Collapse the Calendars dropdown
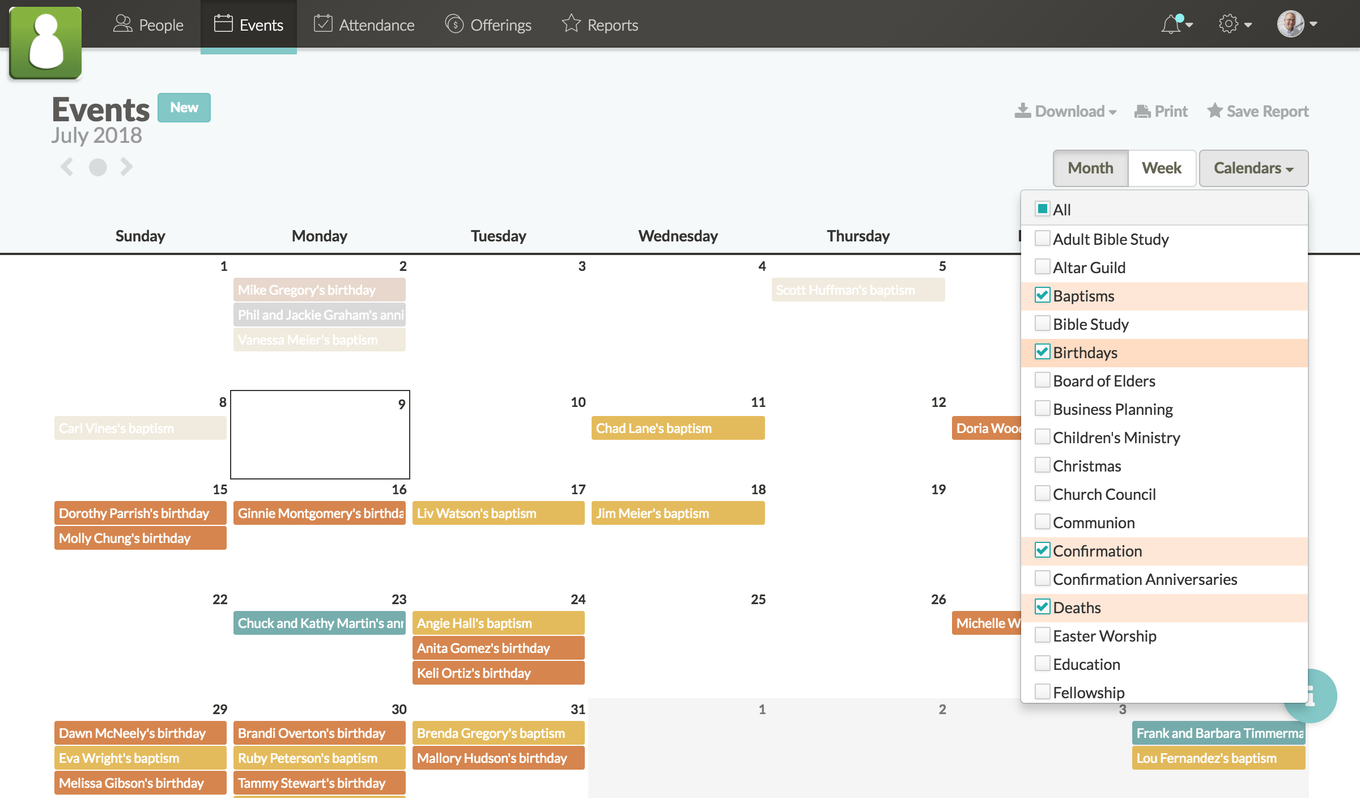This screenshot has height=798, width=1360. click(1253, 168)
